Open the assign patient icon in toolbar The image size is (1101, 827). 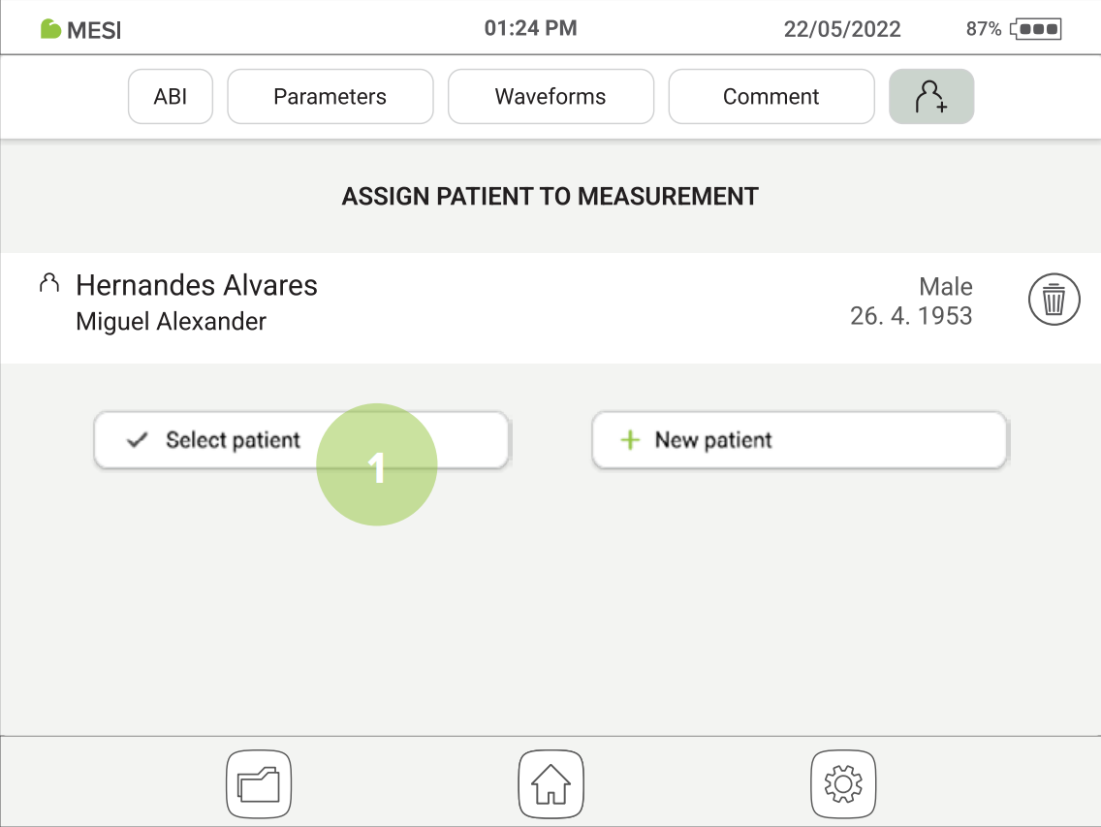930,96
